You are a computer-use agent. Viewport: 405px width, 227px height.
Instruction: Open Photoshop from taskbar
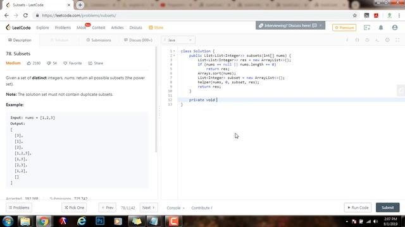[x=100, y=221]
